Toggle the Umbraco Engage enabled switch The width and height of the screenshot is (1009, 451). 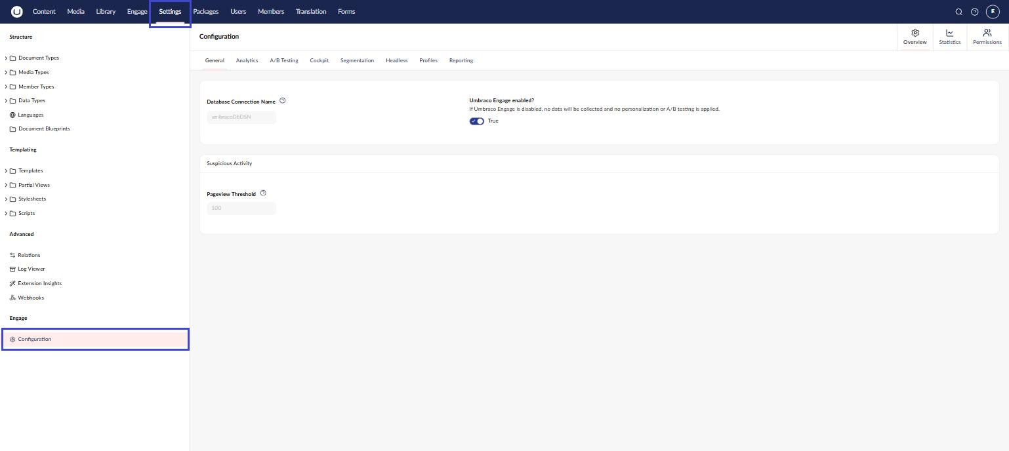(477, 121)
